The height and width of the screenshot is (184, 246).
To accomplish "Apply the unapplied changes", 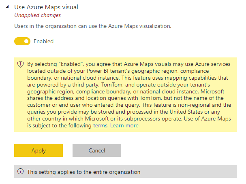I will pos(39,150).
